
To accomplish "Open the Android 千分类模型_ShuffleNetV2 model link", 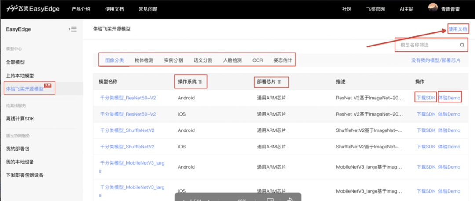I will pos(127,130).
